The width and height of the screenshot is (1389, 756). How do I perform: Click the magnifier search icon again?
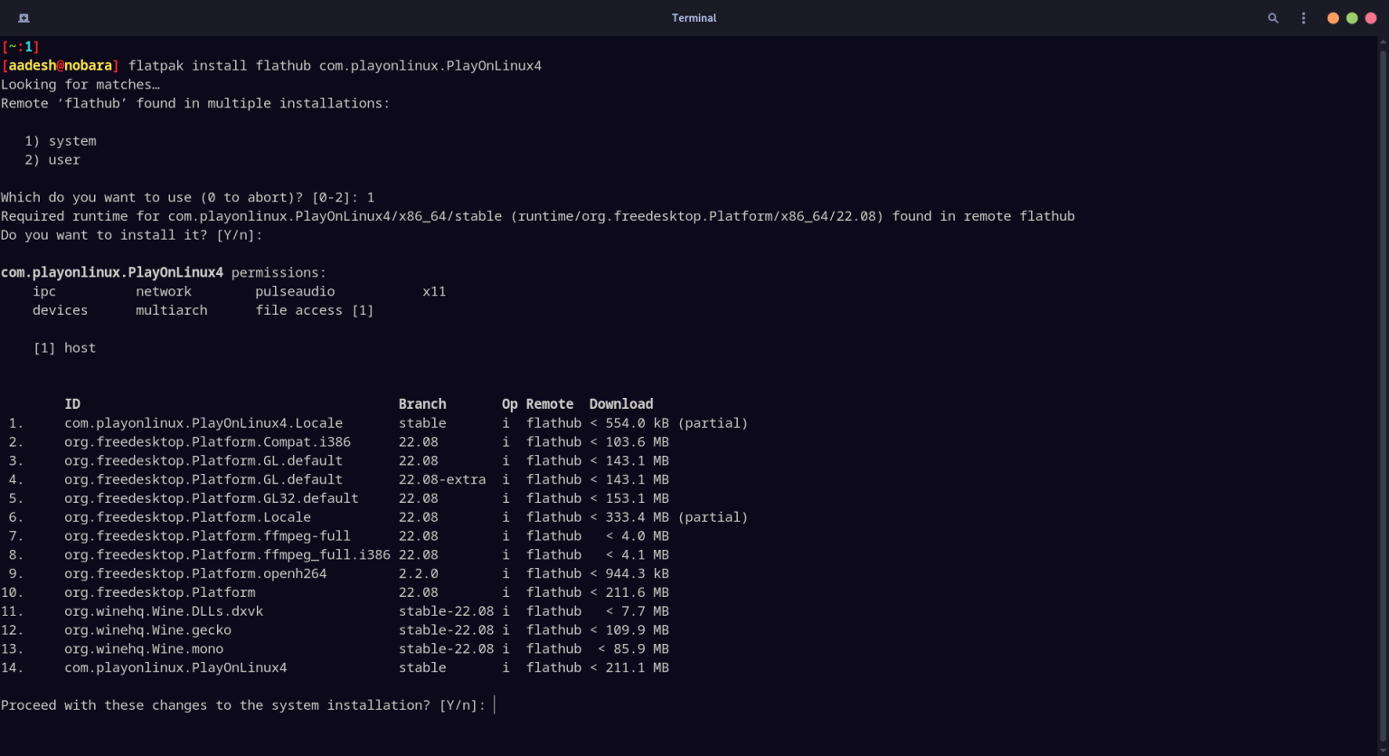coord(1272,17)
